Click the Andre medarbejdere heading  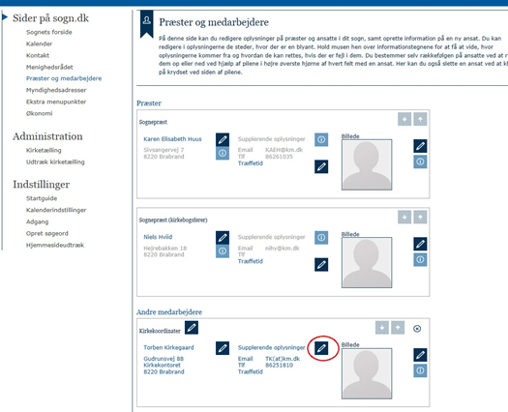(169, 312)
